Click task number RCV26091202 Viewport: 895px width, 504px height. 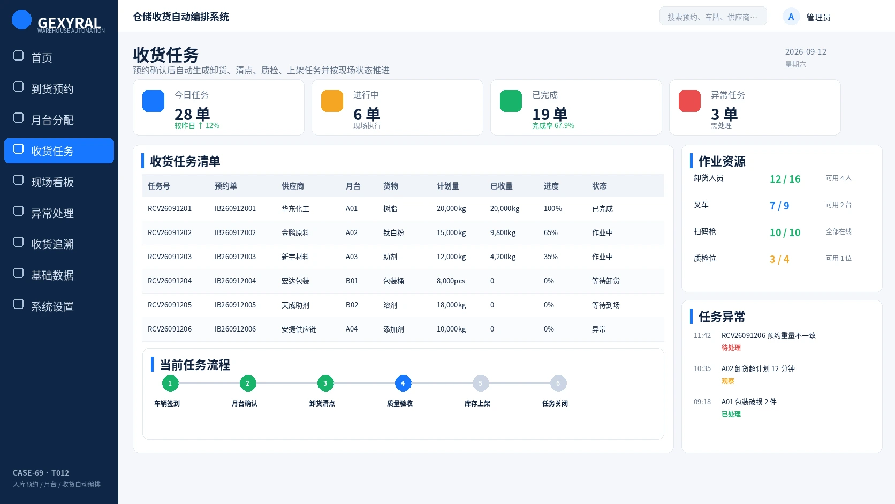pos(170,232)
